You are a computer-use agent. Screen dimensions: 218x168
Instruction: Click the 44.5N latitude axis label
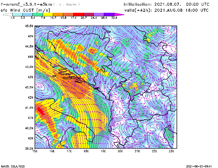pyautogui.click(x=29, y=46)
